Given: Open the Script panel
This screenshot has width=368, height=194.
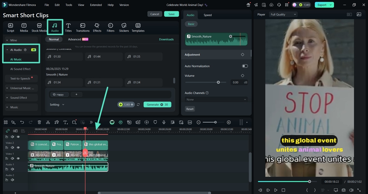Looking at the screenshot, I should click(x=10, y=27).
